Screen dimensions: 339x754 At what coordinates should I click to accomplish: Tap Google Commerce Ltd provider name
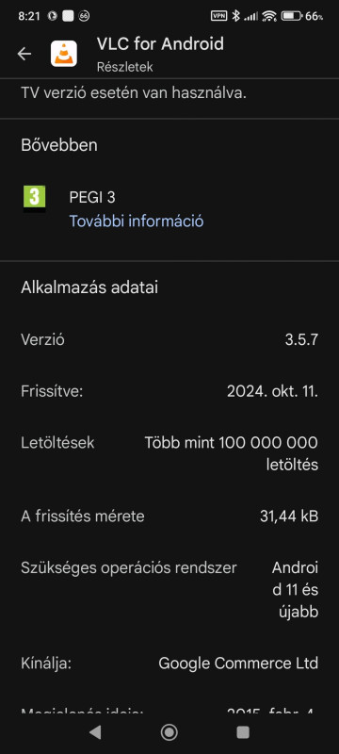tap(238, 664)
